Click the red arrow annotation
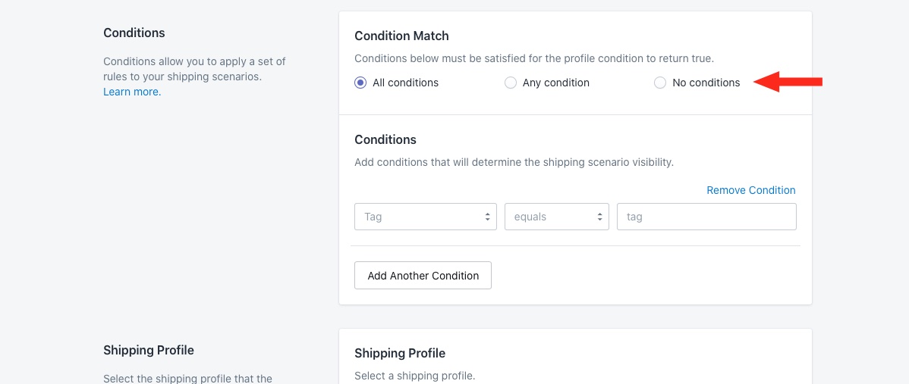Screen dimensions: 909x384 788,82
